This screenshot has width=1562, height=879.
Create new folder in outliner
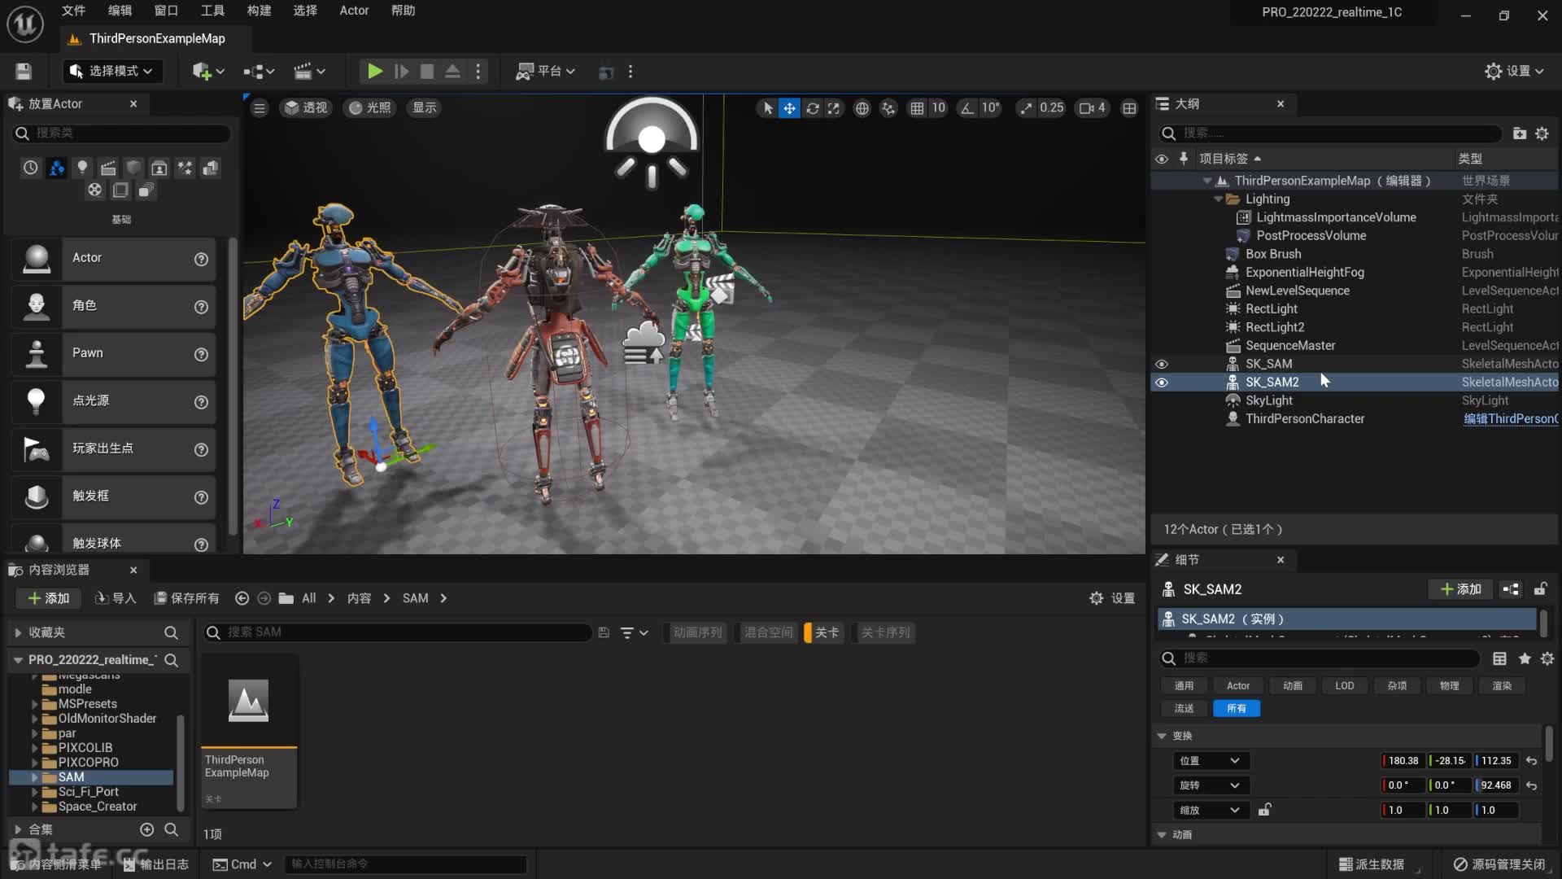pos(1519,133)
